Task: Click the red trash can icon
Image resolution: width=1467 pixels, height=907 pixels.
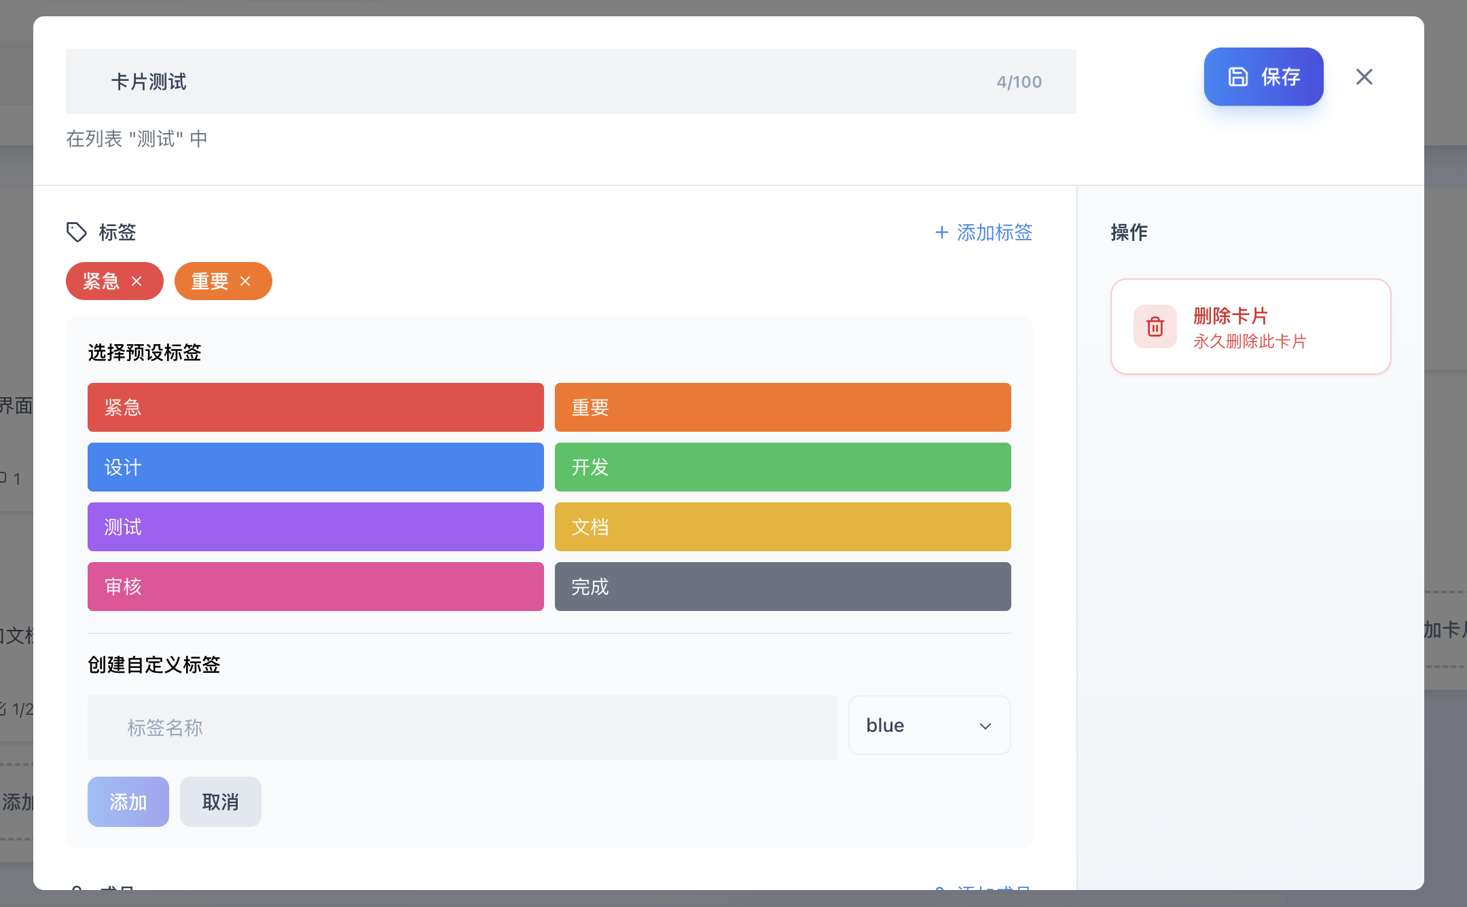Action: [1155, 327]
